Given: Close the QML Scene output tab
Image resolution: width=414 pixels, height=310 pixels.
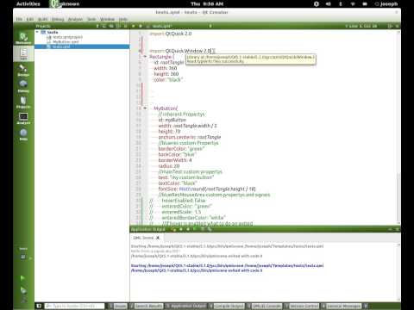Looking at the screenshot, I should pos(158,238).
